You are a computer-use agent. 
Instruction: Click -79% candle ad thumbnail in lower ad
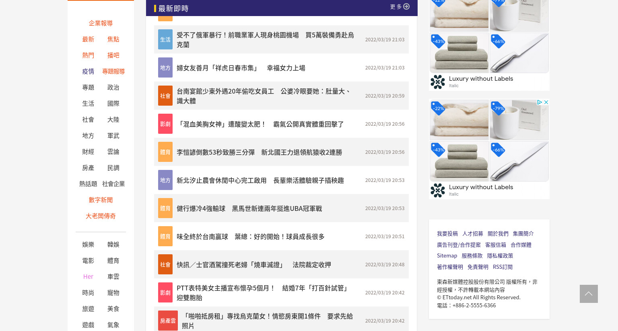[519, 120]
